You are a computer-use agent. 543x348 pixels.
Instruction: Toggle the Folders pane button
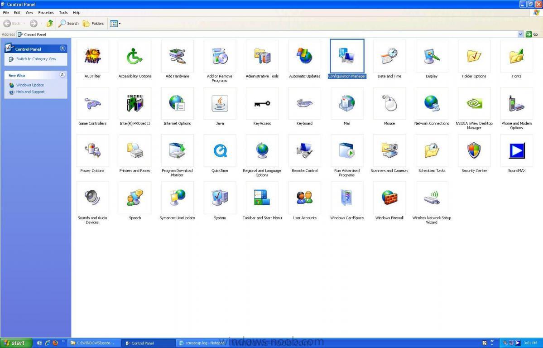coord(93,24)
